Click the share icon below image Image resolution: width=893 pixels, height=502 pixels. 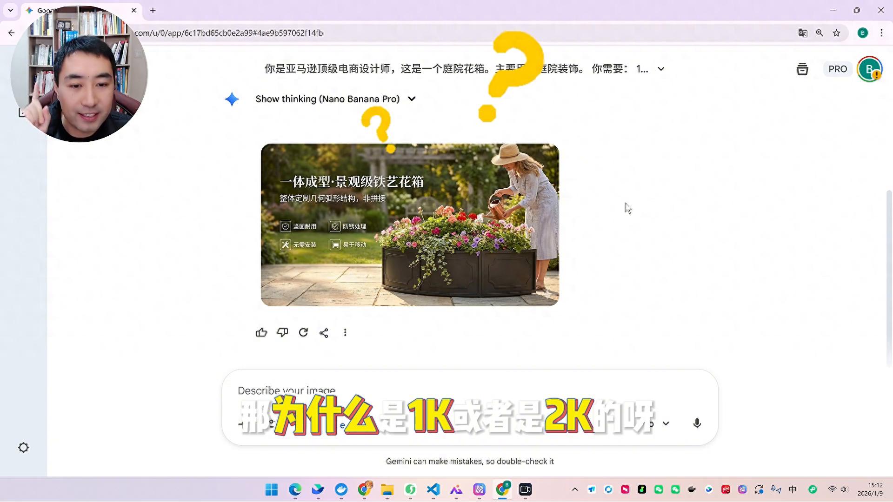click(x=324, y=333)
